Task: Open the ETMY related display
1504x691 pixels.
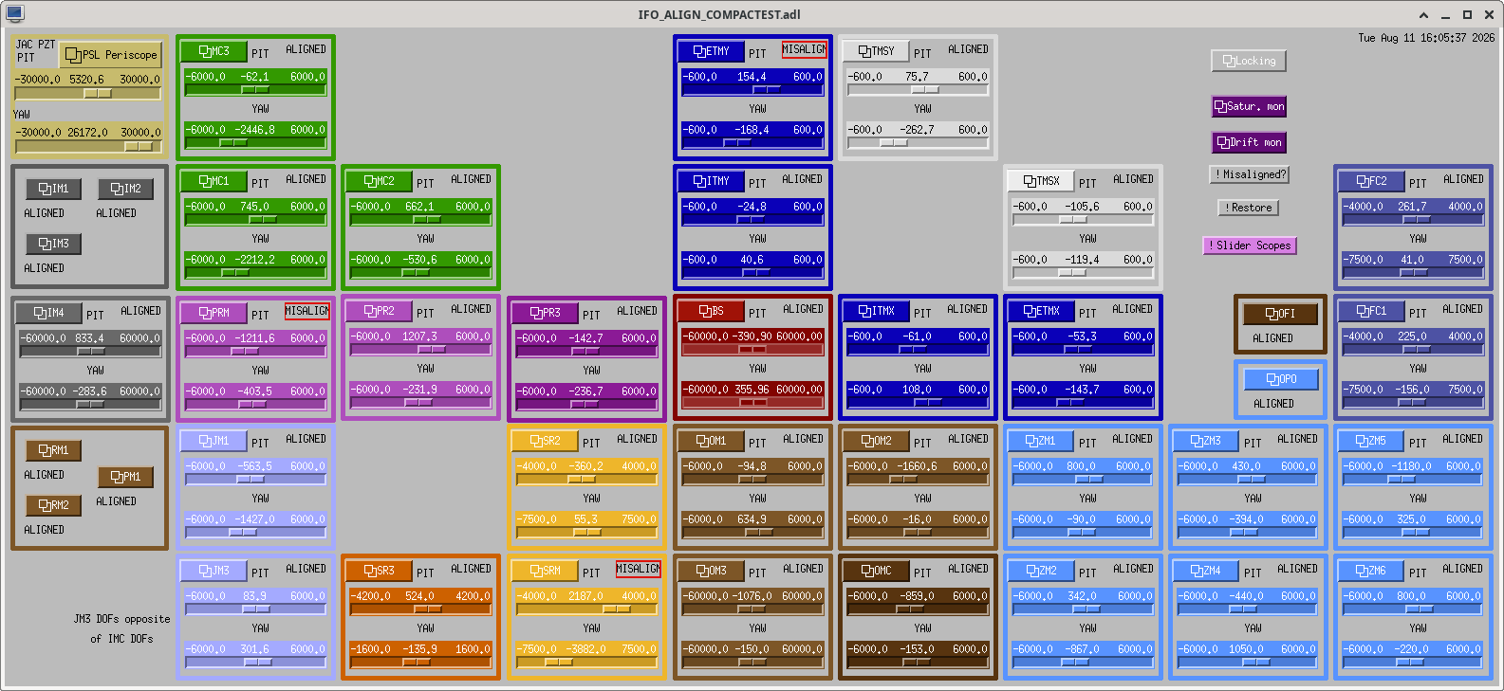Action: click(711, 51)
